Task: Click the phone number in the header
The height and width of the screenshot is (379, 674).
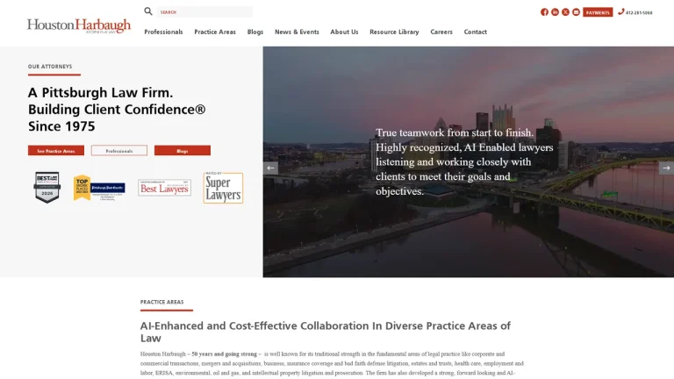Action: tap(639, 12)
